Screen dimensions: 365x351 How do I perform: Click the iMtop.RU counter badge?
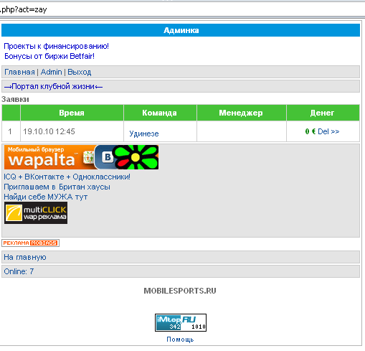(x=181, y=322)
